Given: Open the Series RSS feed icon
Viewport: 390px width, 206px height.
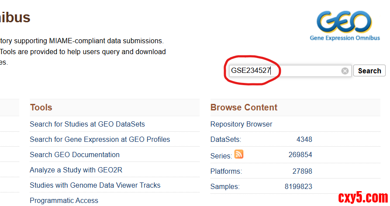Looking at the screenshot, I should point(239,154).
